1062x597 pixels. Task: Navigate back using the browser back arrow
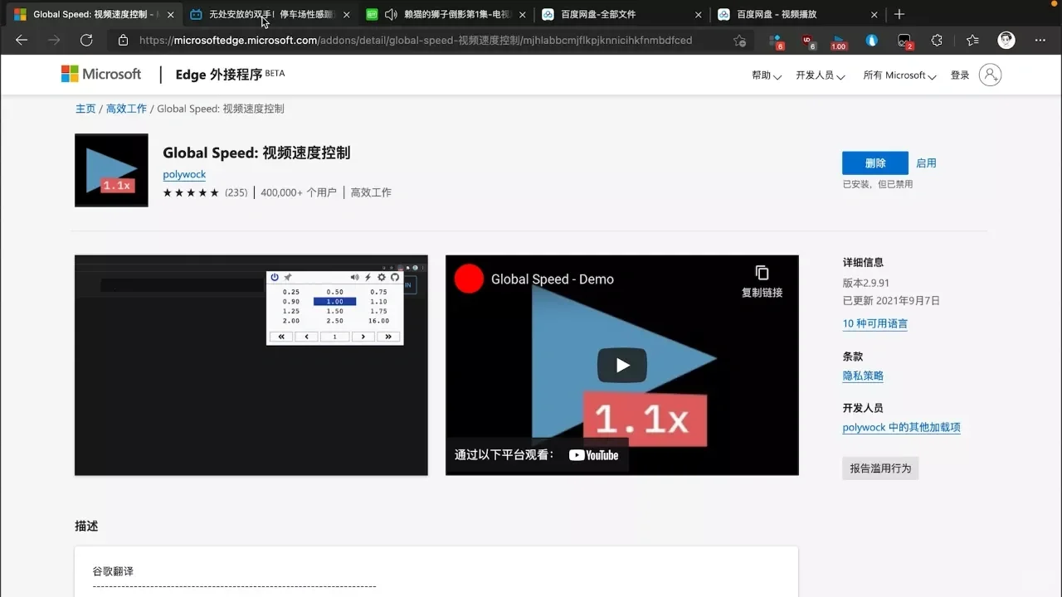pyautogui.click(x=21, y=40)
